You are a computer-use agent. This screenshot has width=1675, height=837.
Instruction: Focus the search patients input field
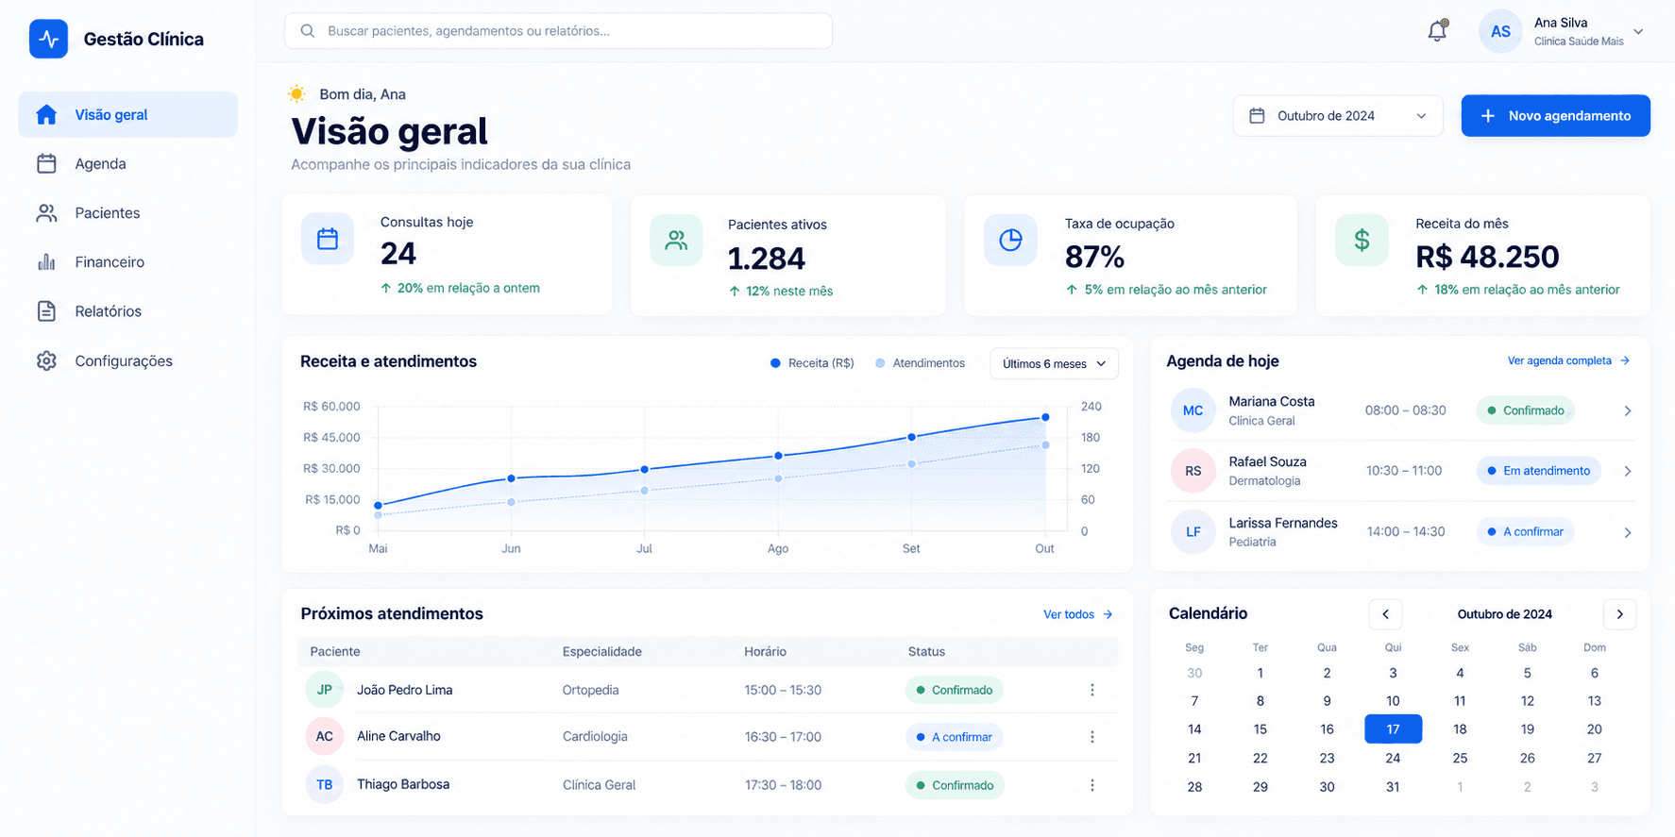click(x=558, y=31)
